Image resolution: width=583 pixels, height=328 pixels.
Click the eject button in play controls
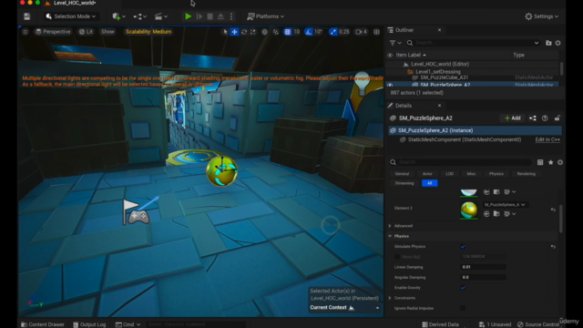click(220, 16)
